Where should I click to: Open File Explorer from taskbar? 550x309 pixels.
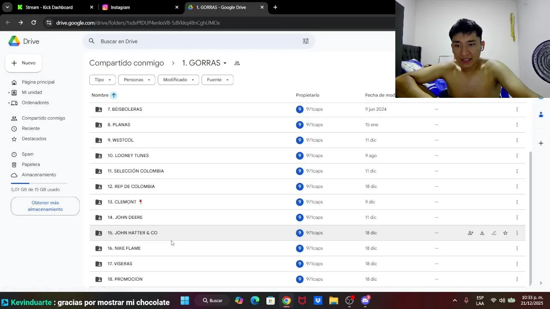[333, 300]
